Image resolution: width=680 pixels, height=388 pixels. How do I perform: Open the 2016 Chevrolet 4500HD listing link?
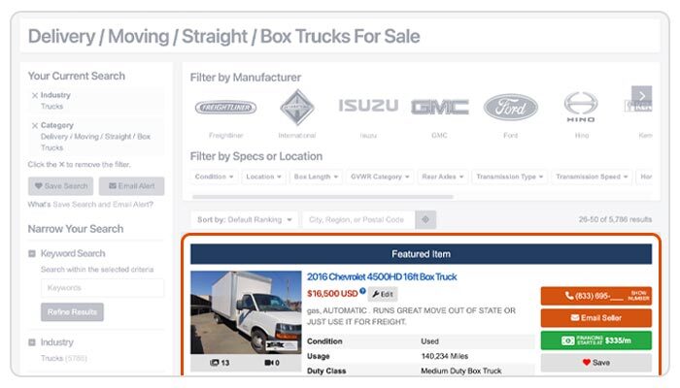pos(382,276)
